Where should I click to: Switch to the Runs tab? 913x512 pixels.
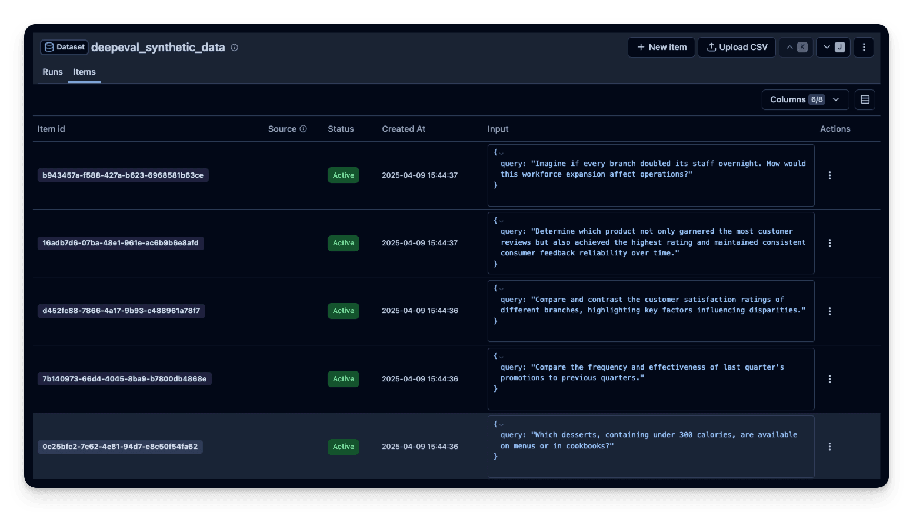pos(52,72)
